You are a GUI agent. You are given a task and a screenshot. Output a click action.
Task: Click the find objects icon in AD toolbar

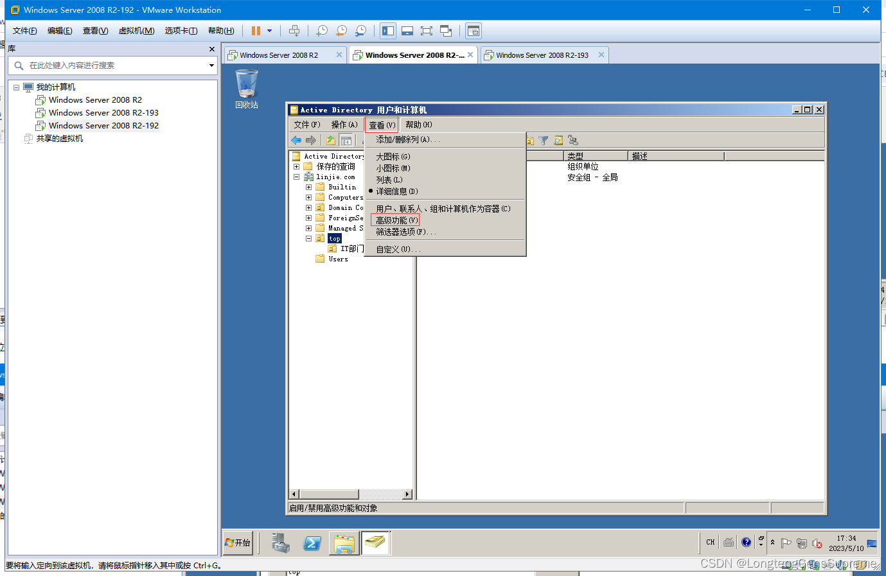pos(558,140)
